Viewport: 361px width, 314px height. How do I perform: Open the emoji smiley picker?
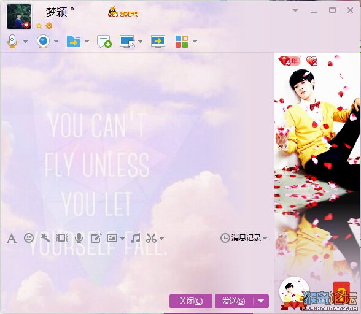click(29, 238)
